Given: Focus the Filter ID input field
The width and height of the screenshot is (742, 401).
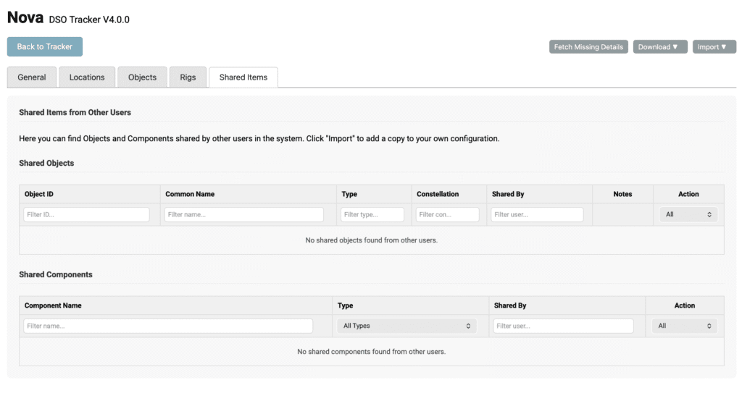Looking at the screenshot, I should pyautogui.click(x=86, y=214).
